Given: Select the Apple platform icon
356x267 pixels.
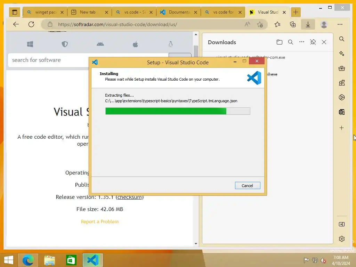Looking at the screenshot, I should click(x=135, y=44).
